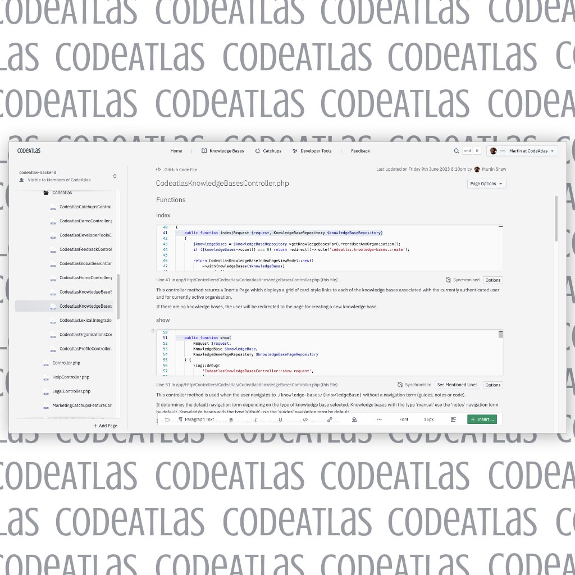Click the See Mentioned Lines button

457,385
